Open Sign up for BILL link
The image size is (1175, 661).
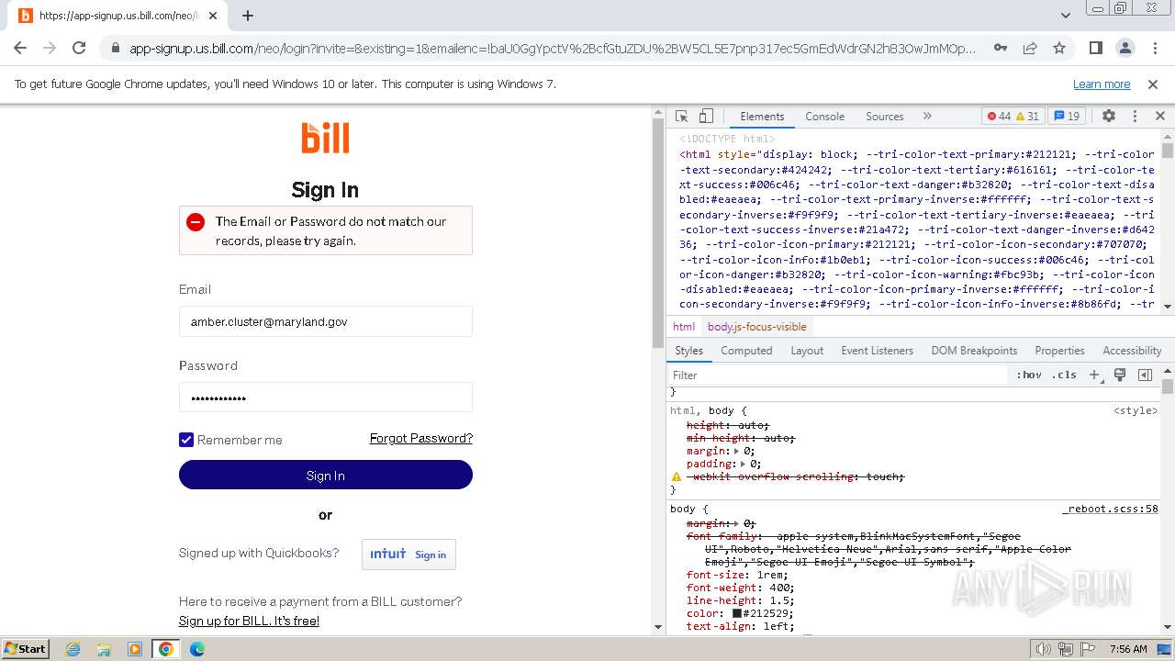[249, 621]
